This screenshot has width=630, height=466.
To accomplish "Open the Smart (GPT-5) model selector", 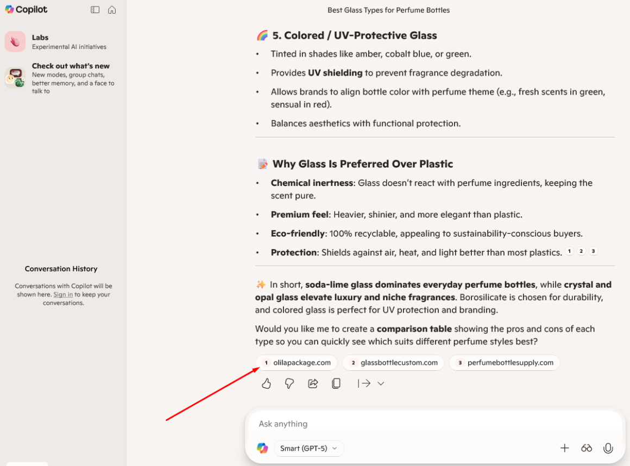I will [x=308, y=448].
